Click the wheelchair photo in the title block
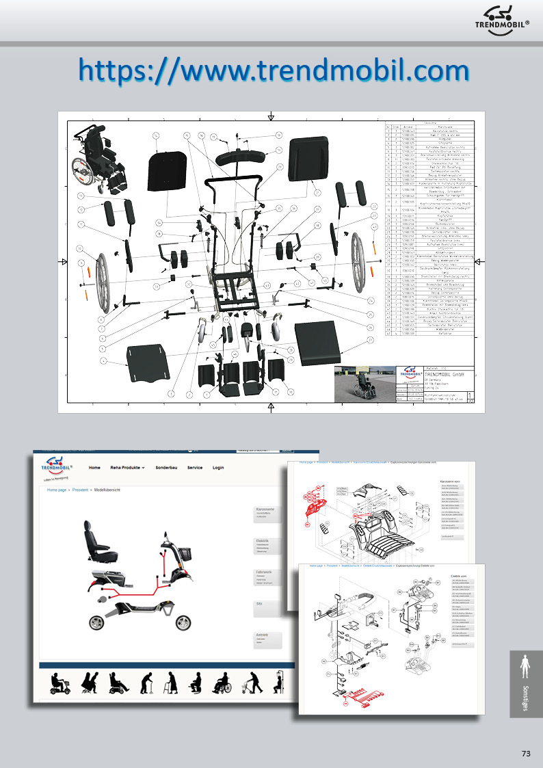Image resolution: width=543 pixels, height=768 pixels. (365, 384)
